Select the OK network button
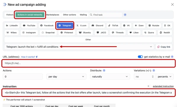 point(167,26)
